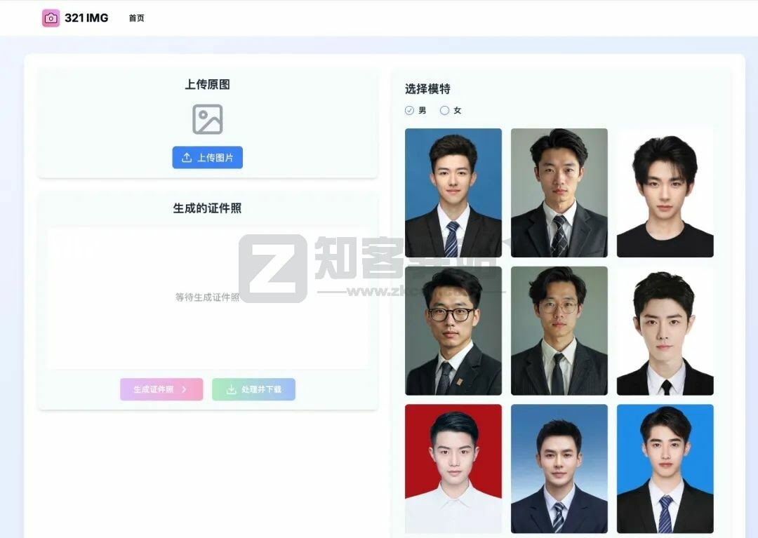Select the 男 radio option

tap(409, 111)
